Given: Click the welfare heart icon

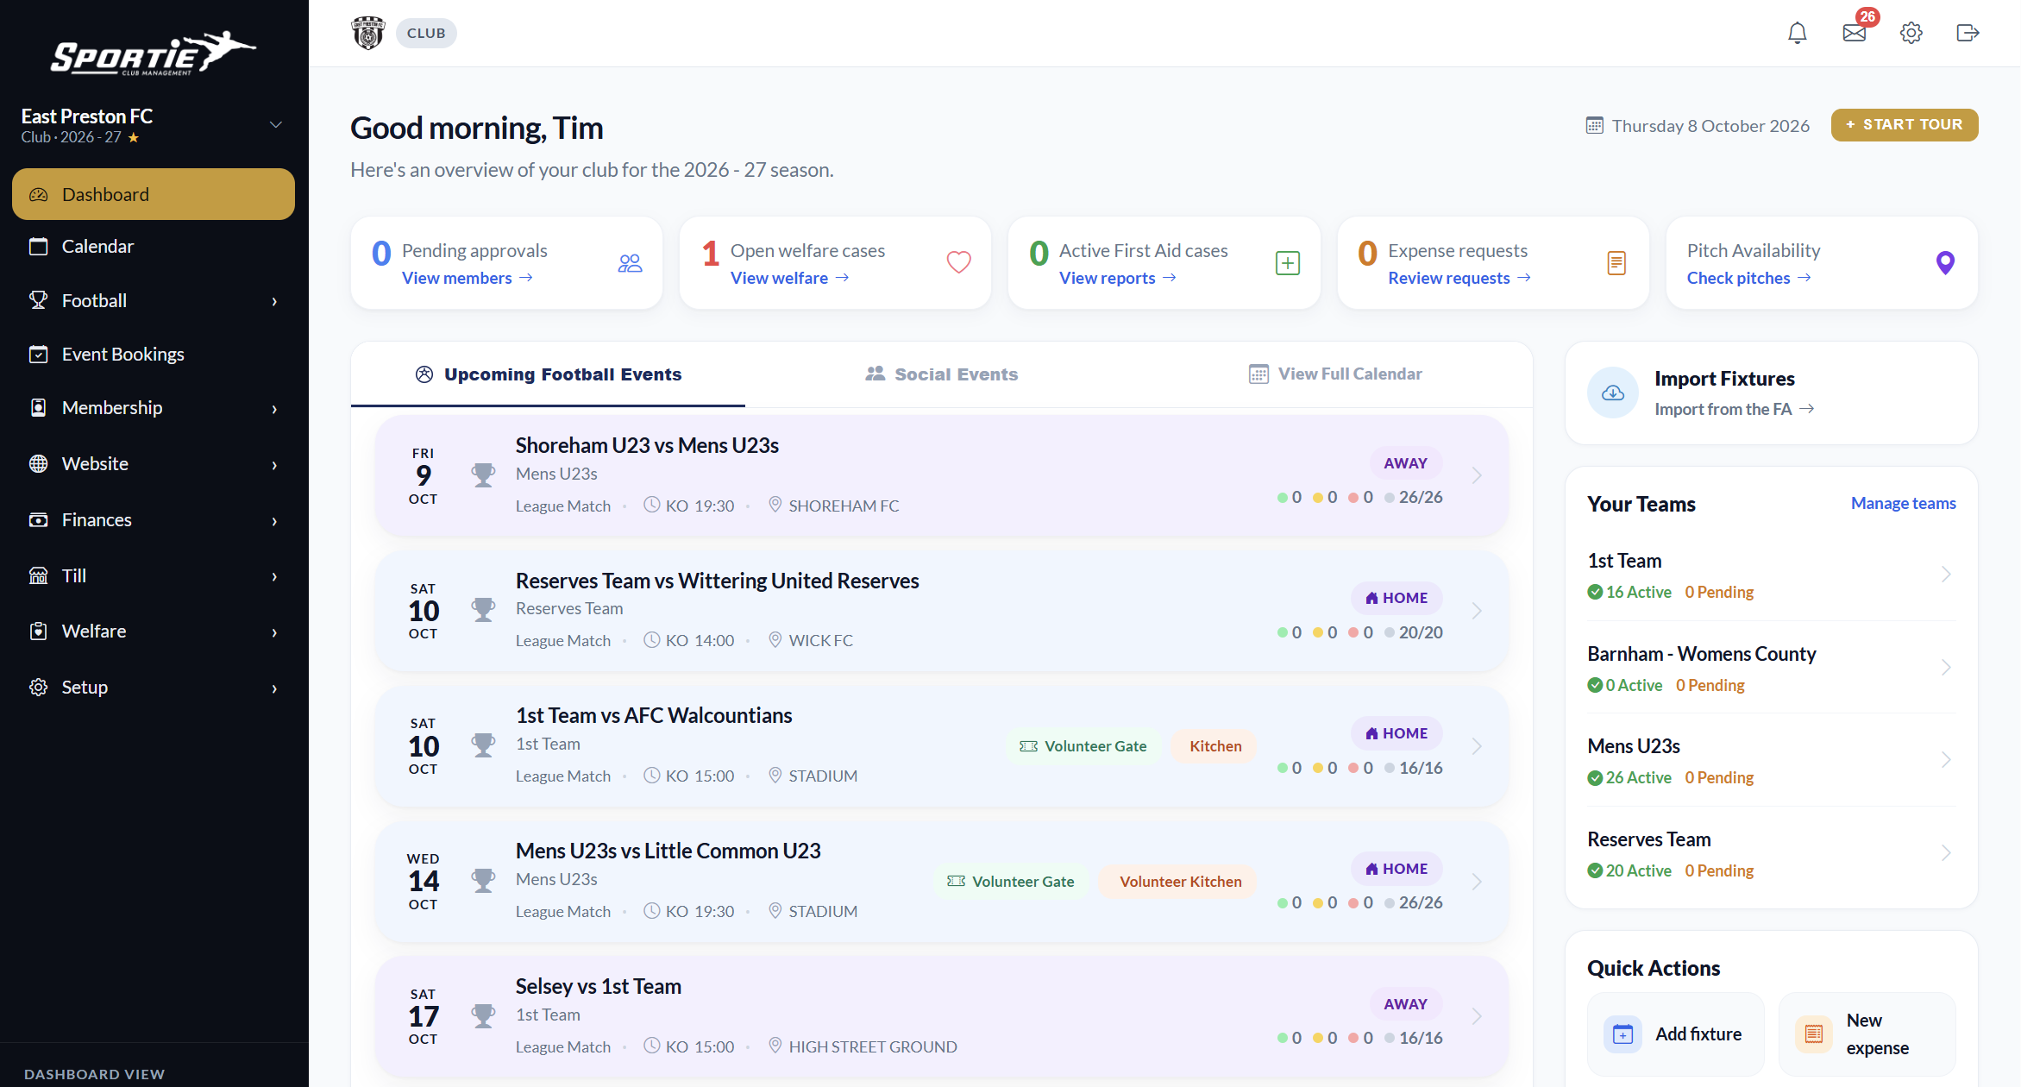Looking at the screenshot, I should pos(958,262).
